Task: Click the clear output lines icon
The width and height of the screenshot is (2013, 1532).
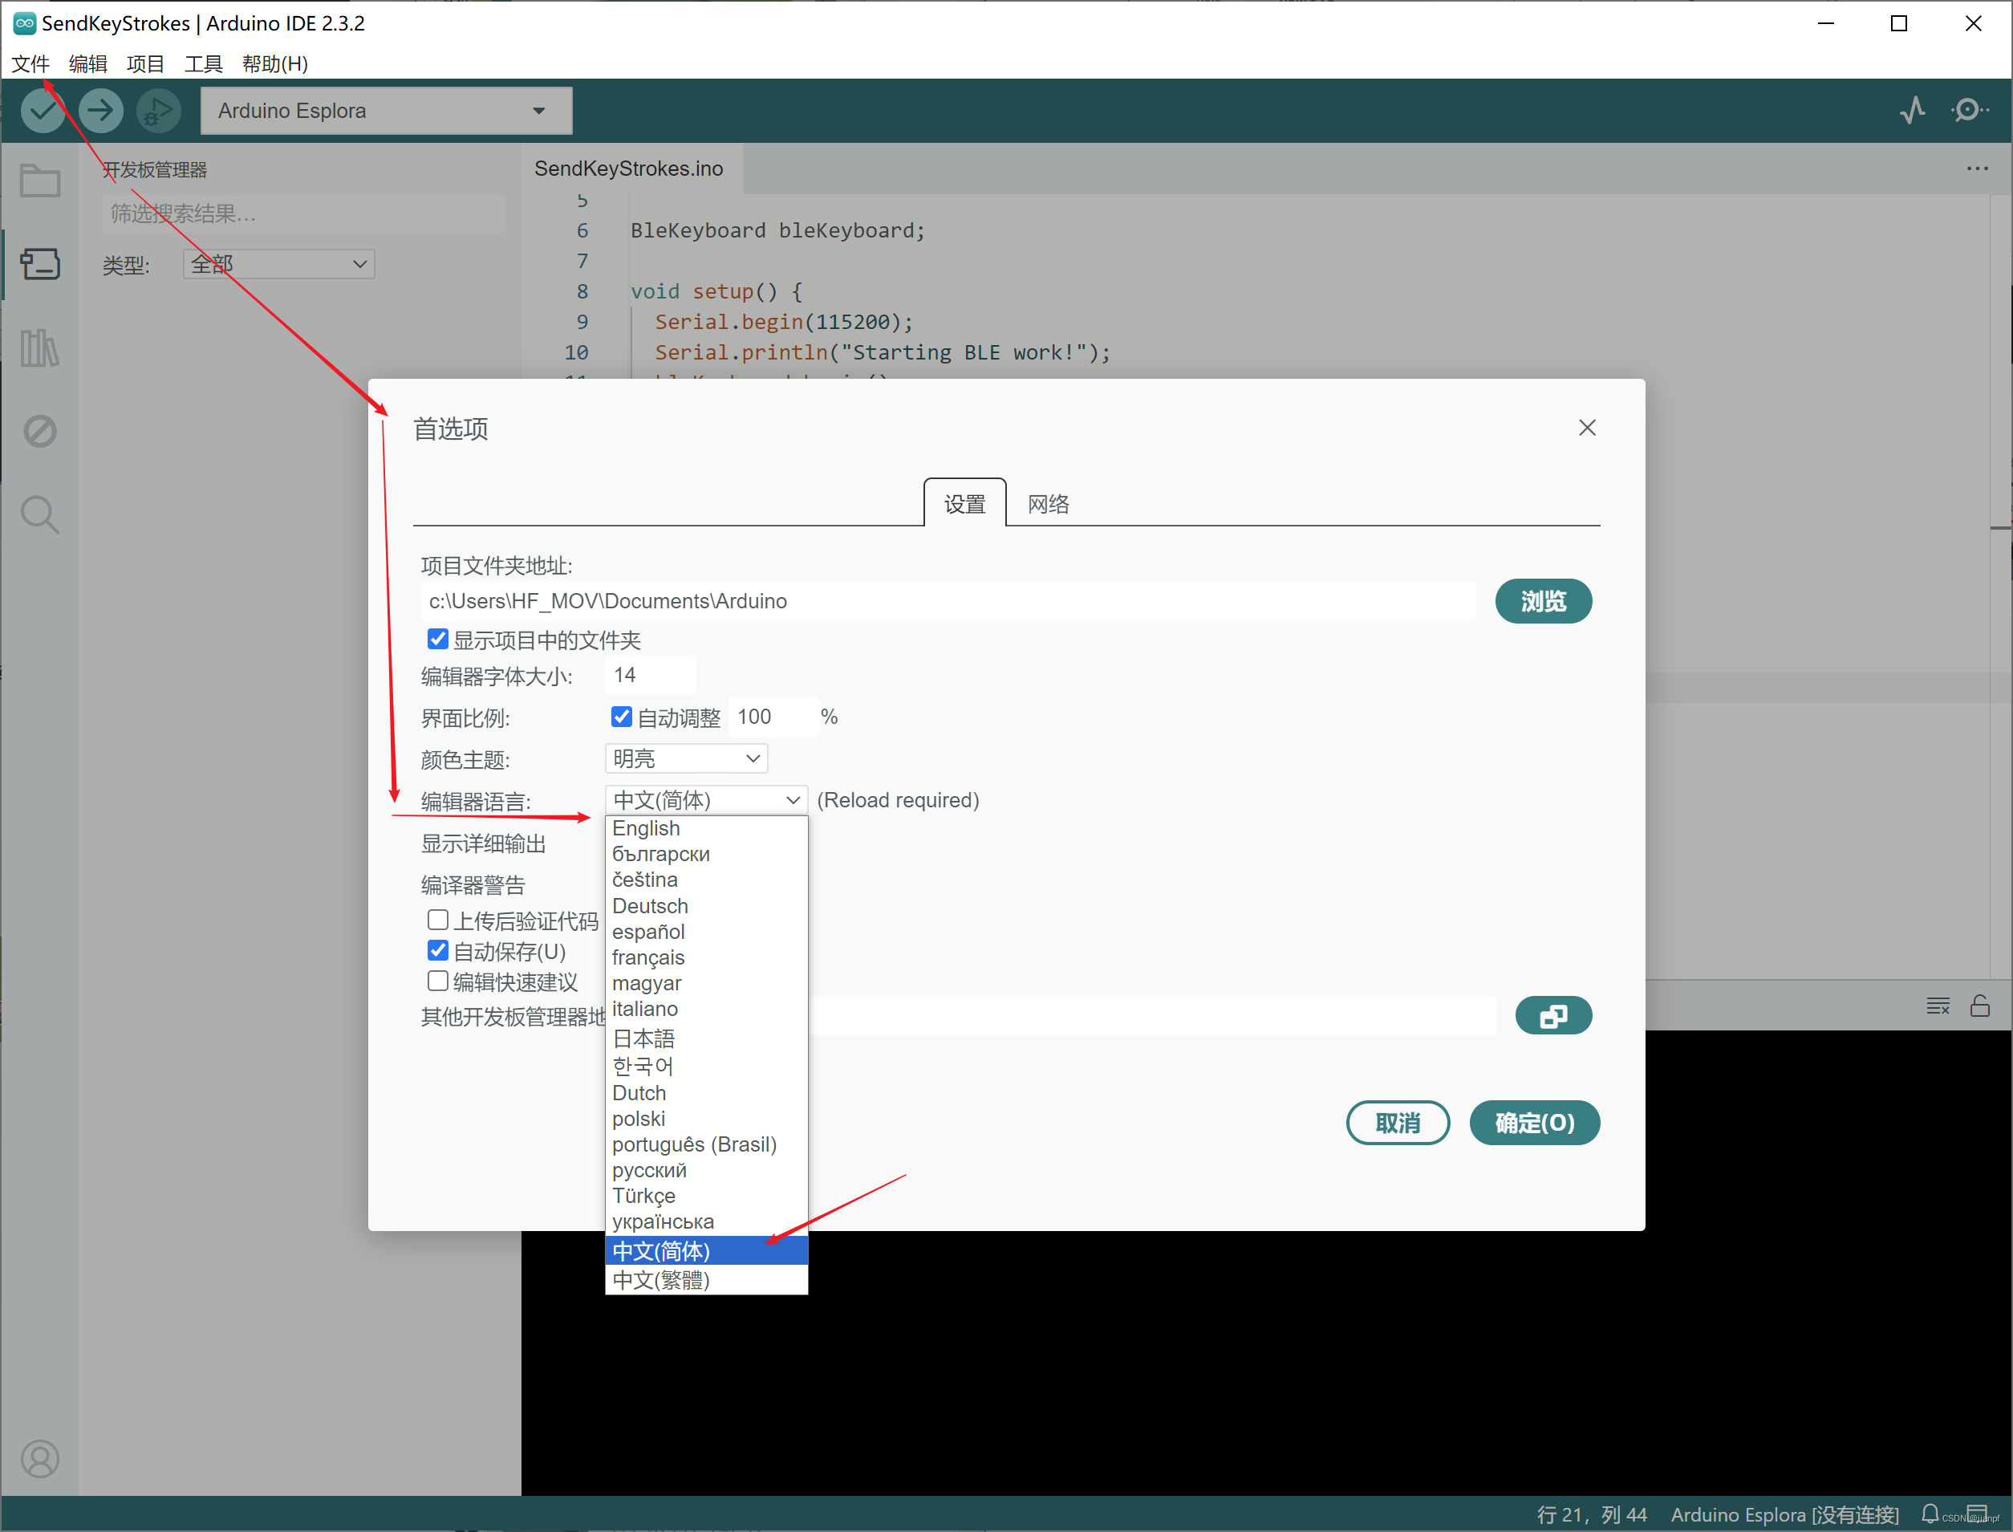Action: [1938, 1006]
